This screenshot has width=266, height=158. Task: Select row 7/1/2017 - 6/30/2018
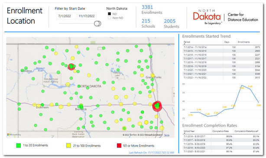[x=221, y=140]
